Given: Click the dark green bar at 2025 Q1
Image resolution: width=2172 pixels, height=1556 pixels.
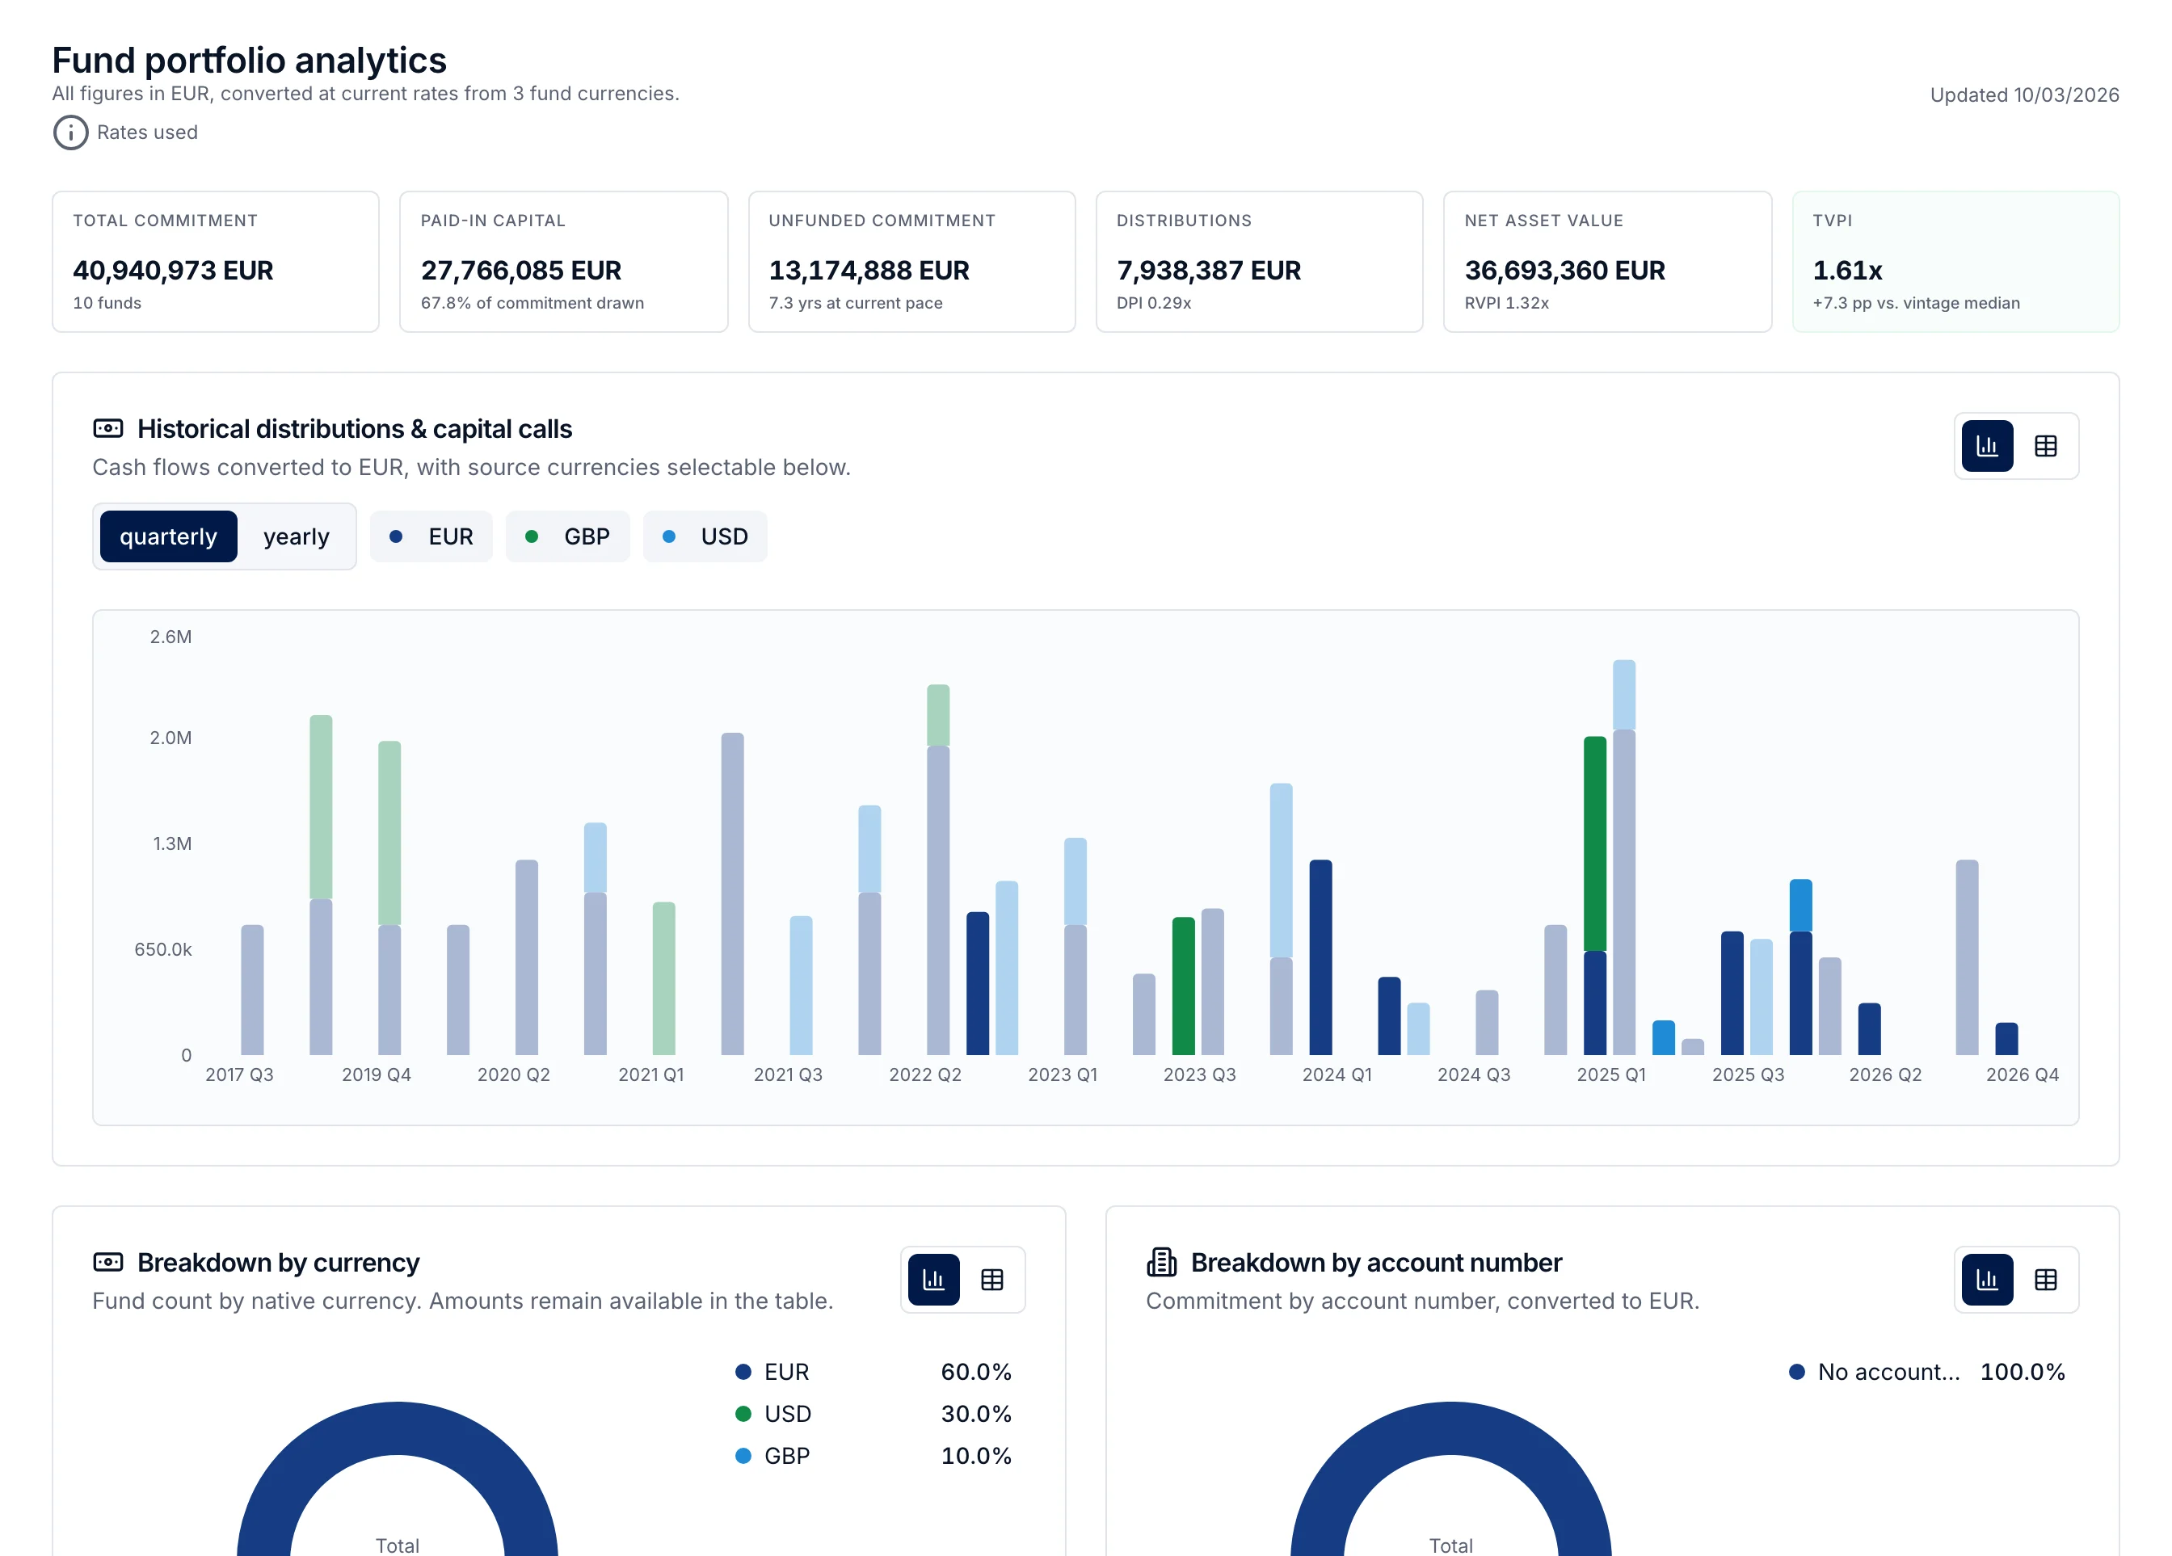Looking at the screenshot, I should [1594, 843].
